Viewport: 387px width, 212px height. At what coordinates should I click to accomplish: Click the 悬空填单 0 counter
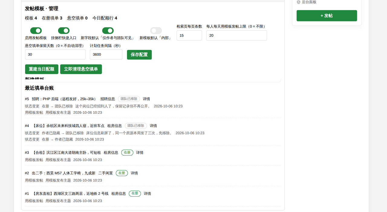[x=77, y=18]
